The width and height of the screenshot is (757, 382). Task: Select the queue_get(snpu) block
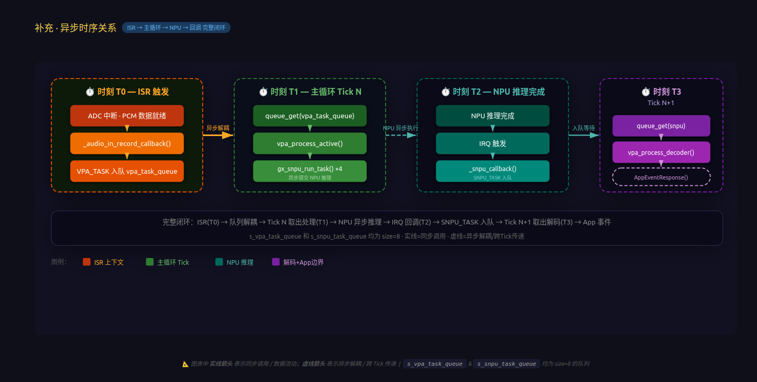point(661,126)
